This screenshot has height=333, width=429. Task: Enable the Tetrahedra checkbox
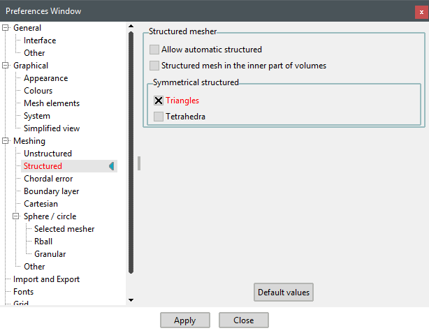point(159,117)
